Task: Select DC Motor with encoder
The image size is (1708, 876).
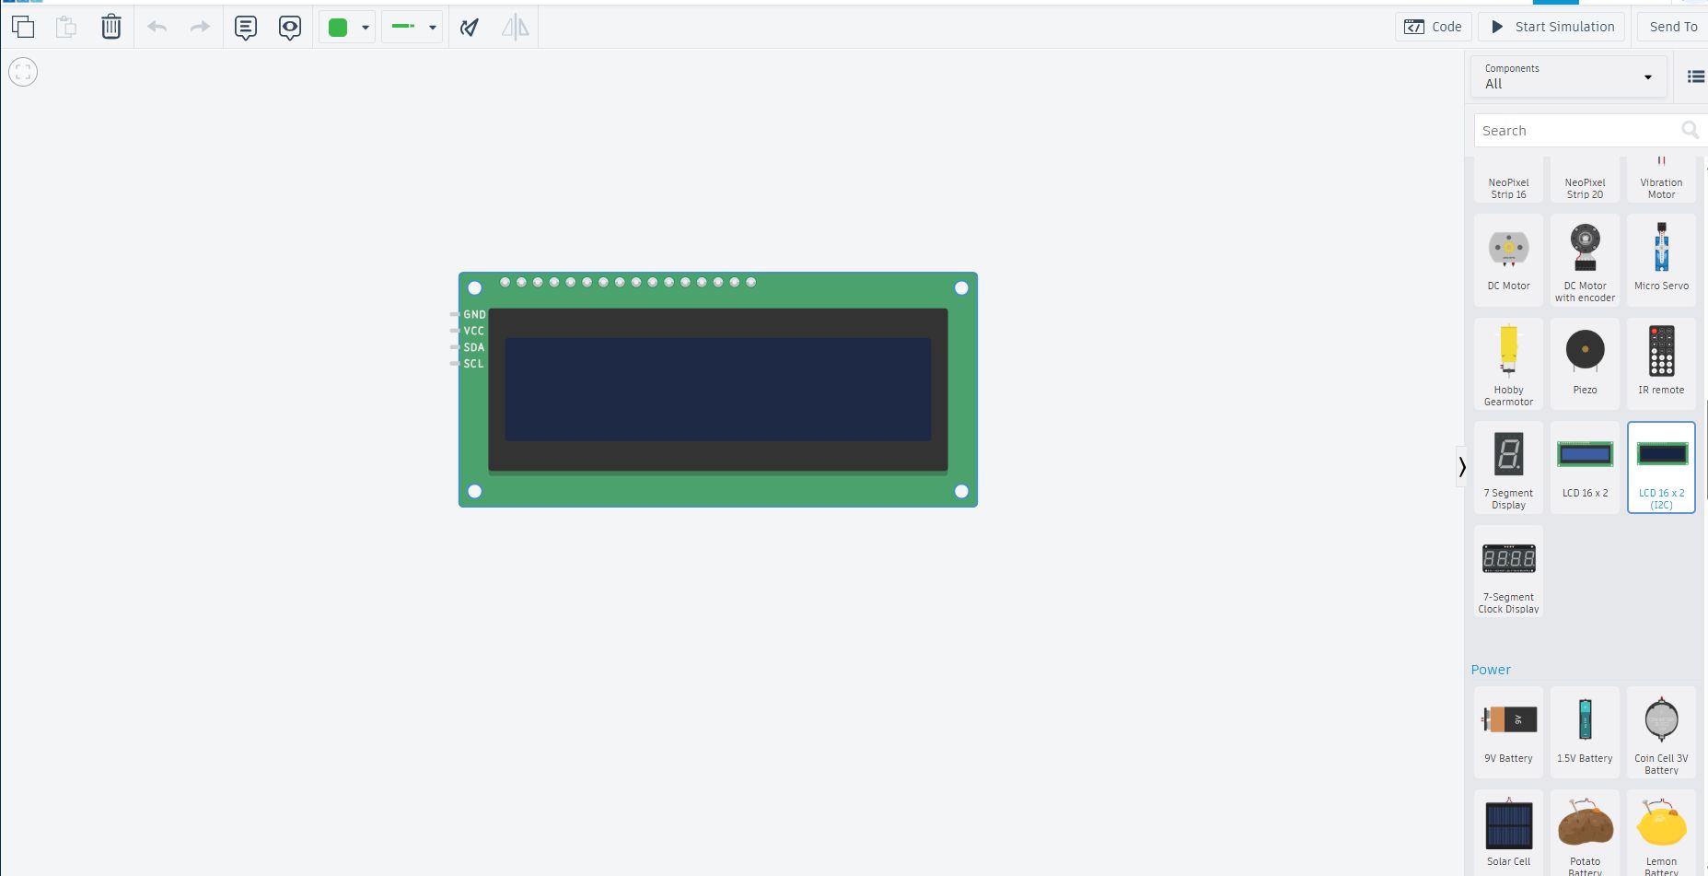Action: pos(1585,260)
